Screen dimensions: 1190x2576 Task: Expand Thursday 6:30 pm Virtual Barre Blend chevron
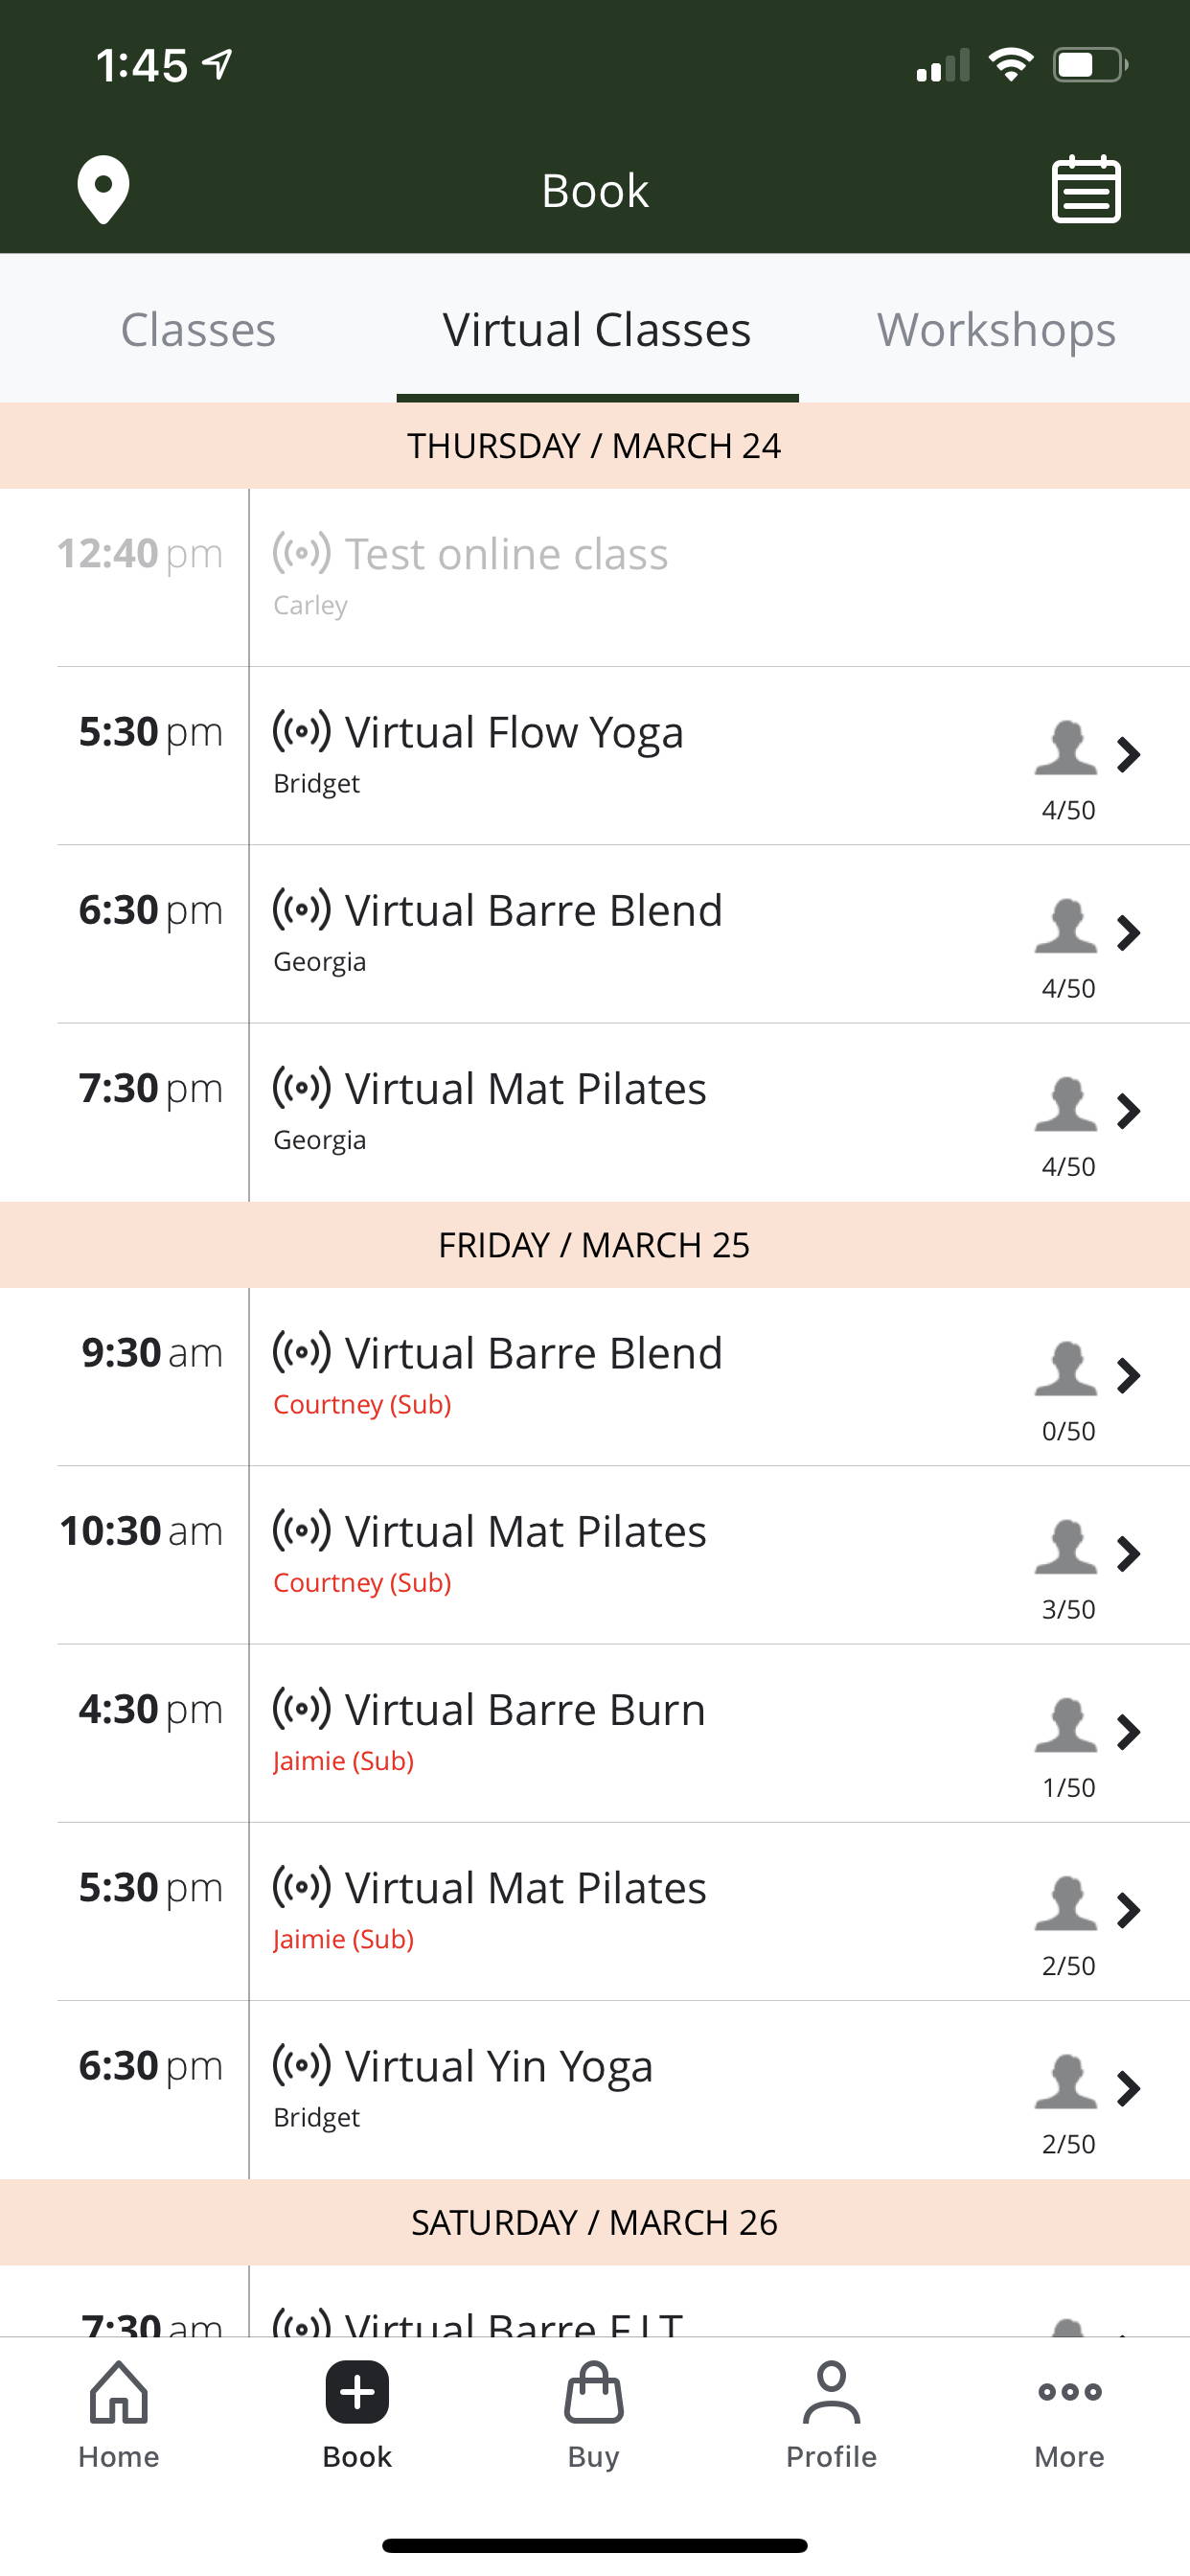[1129, 933]
